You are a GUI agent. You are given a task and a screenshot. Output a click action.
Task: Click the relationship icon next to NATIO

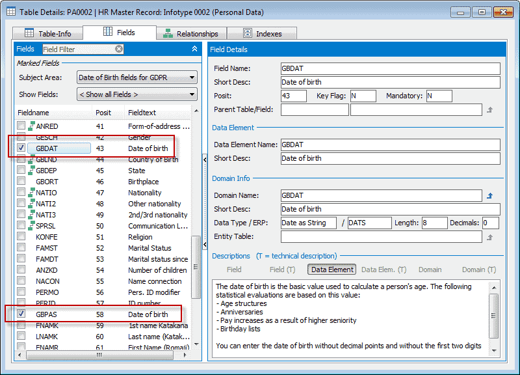tap(31, 193)
